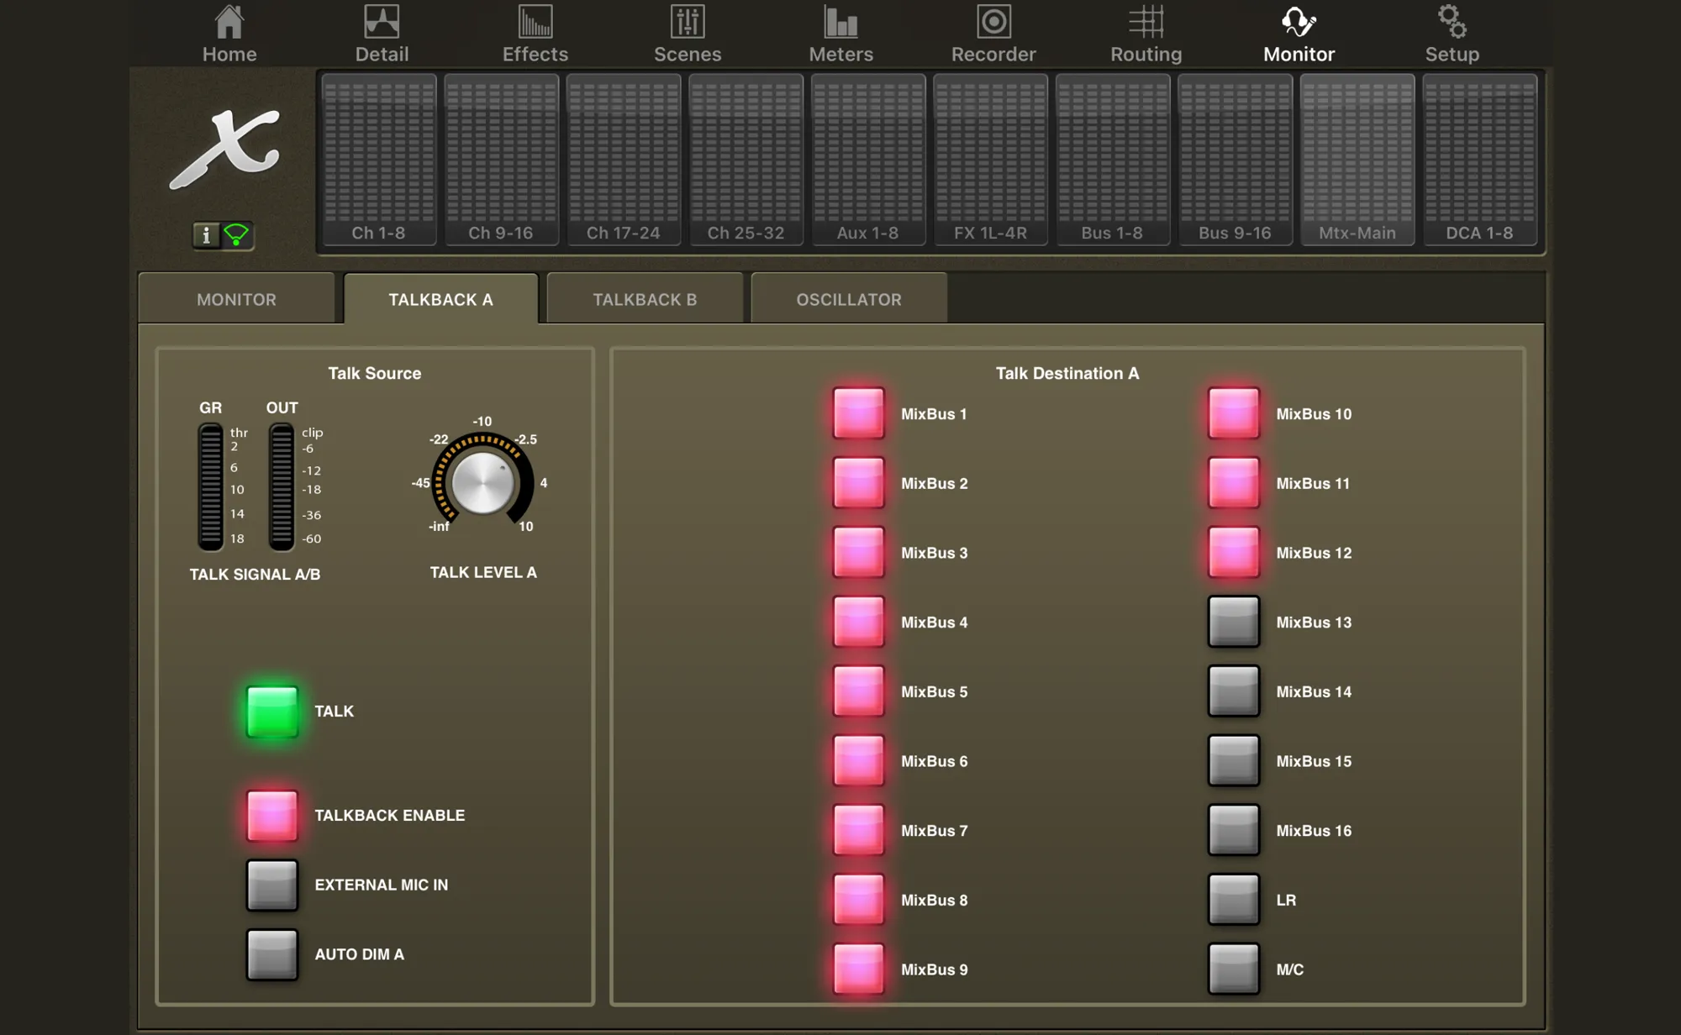Open the Home view icon
This screenshot has height=1035, width=1681.
coord(229,23)
